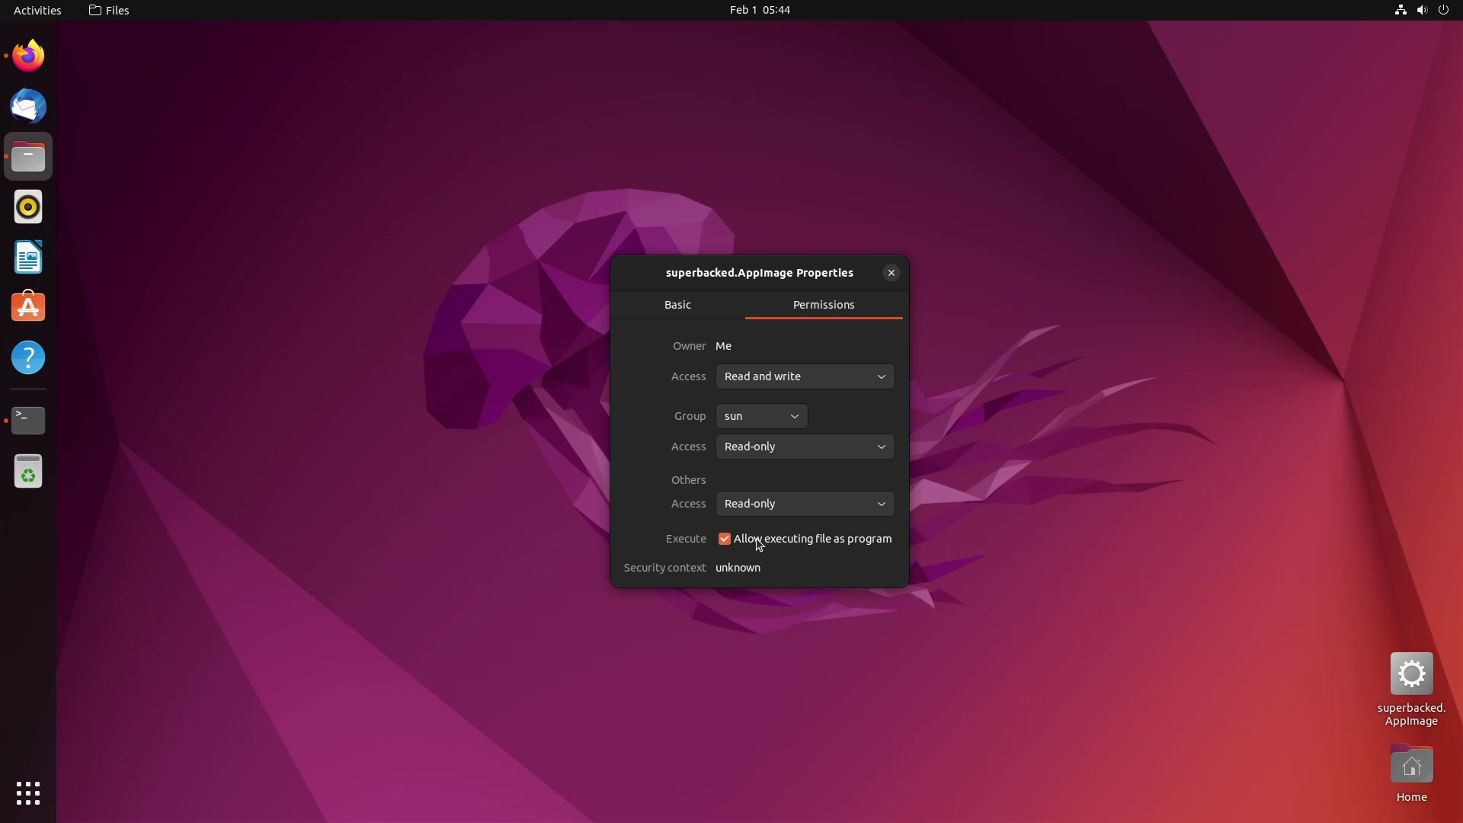1463x823 pixels.
Task: Click the Home folder shortcut icon
Action: (x=1410, y=765)
